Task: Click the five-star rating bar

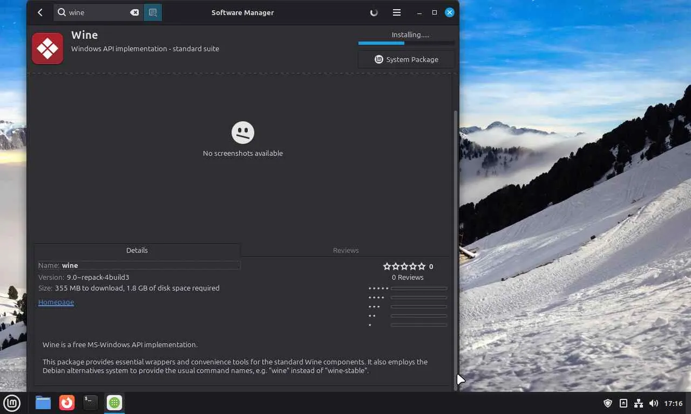Action: tap(419, 288)
